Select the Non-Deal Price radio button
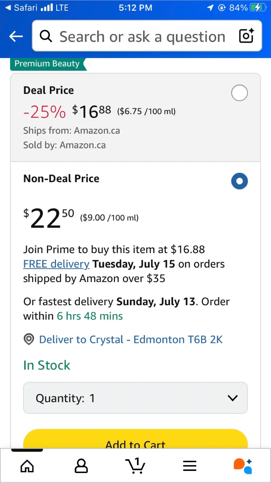This screenshot has height=483, width=271. (239, 181)
